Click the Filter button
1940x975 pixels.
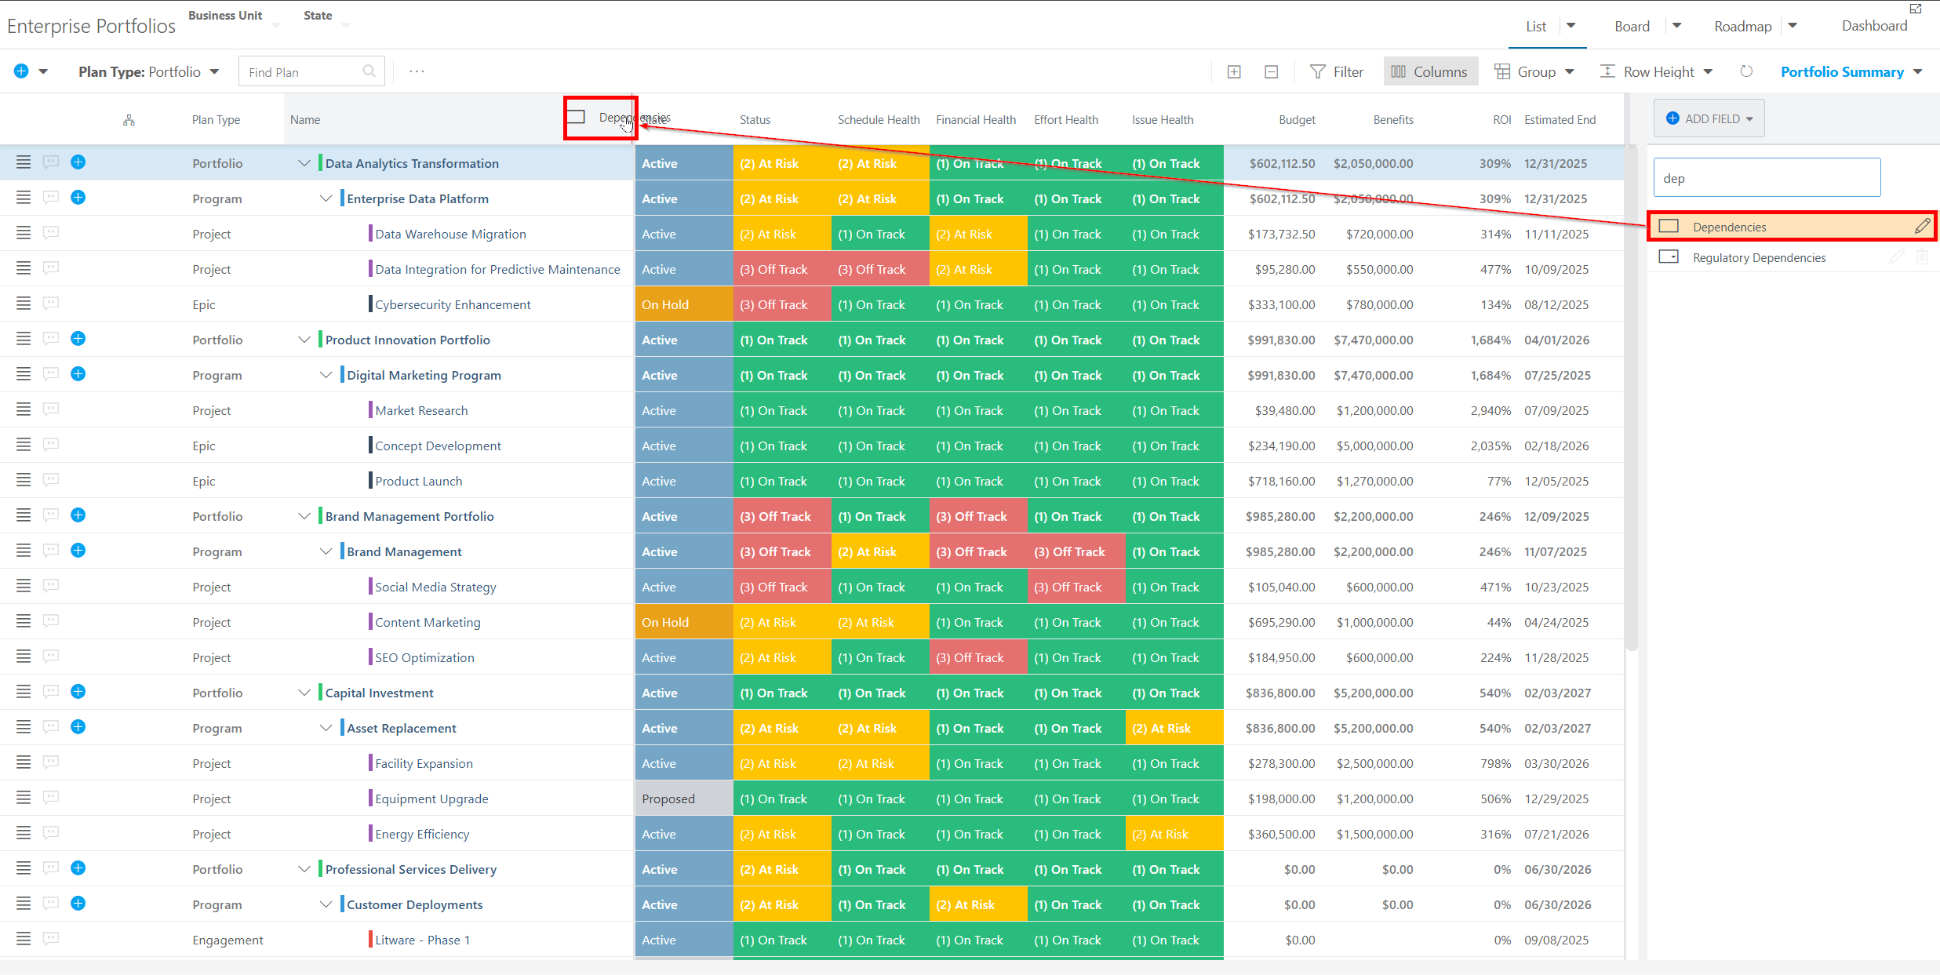(x=1337, y=72)
